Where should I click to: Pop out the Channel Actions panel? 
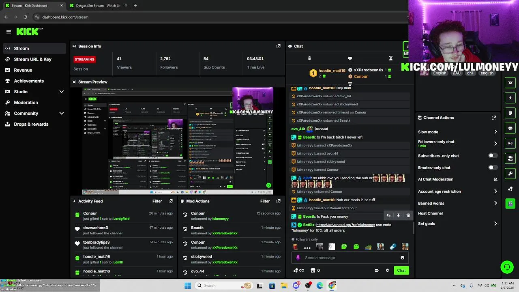point(494,118)
